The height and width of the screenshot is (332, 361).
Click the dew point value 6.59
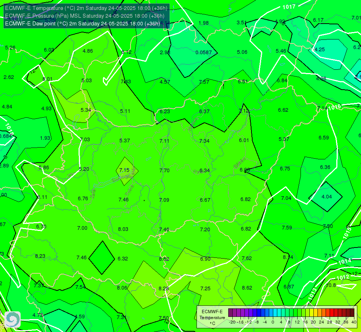[324, 138]
